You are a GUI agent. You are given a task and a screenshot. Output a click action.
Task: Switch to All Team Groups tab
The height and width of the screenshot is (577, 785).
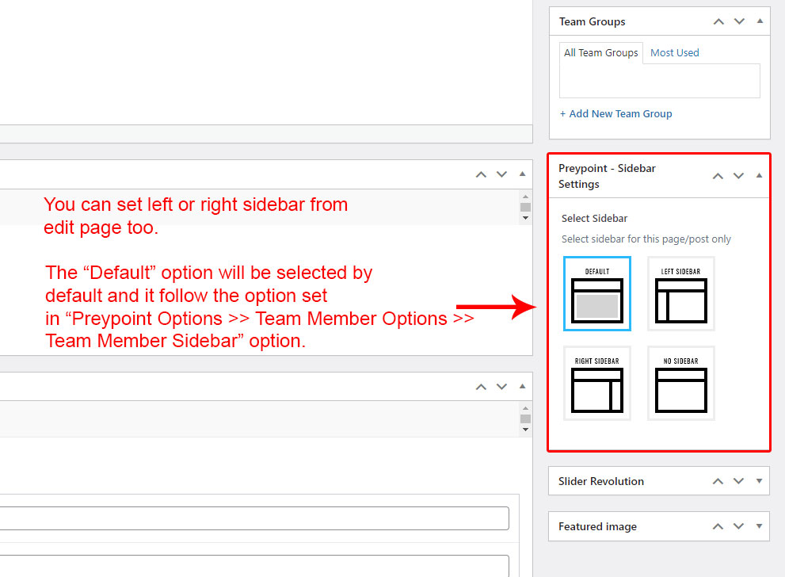tap(601, 53)
